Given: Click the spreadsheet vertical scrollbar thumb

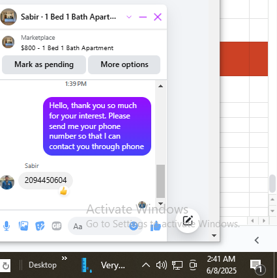Looking at the screenshot, I should tap(272, 184).
